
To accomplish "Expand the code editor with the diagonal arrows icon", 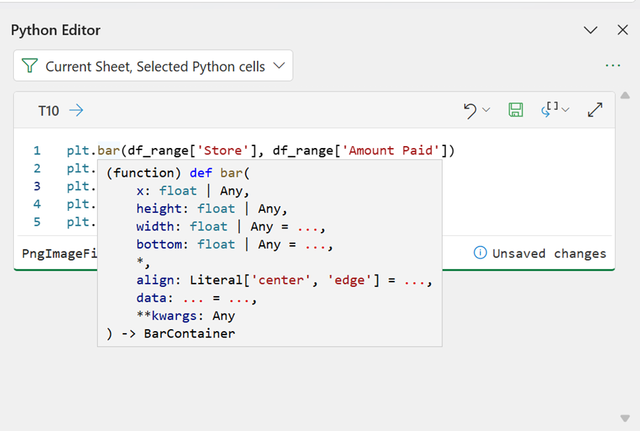I will pyautogui.click(x=595, y=110).
